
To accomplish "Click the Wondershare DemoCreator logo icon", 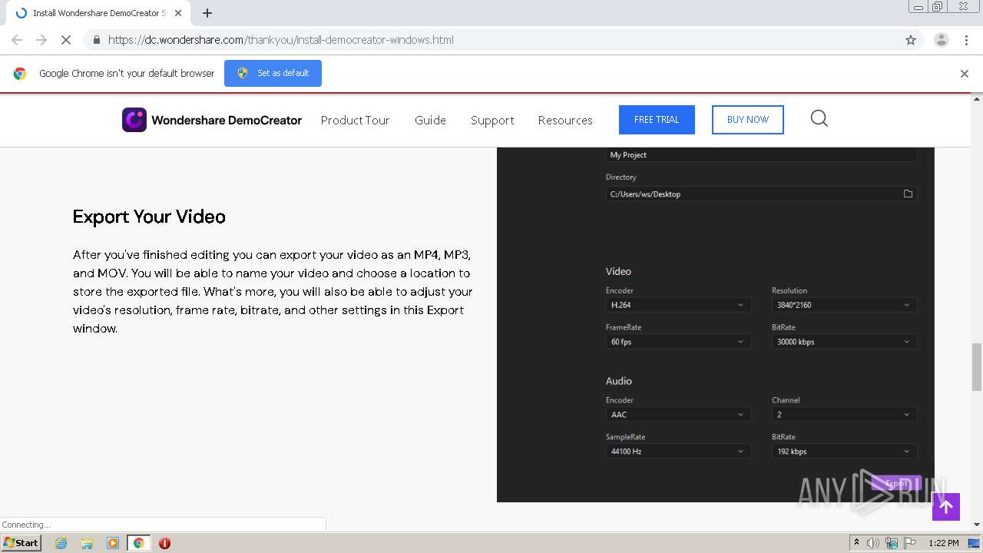I will pos(134,120).
